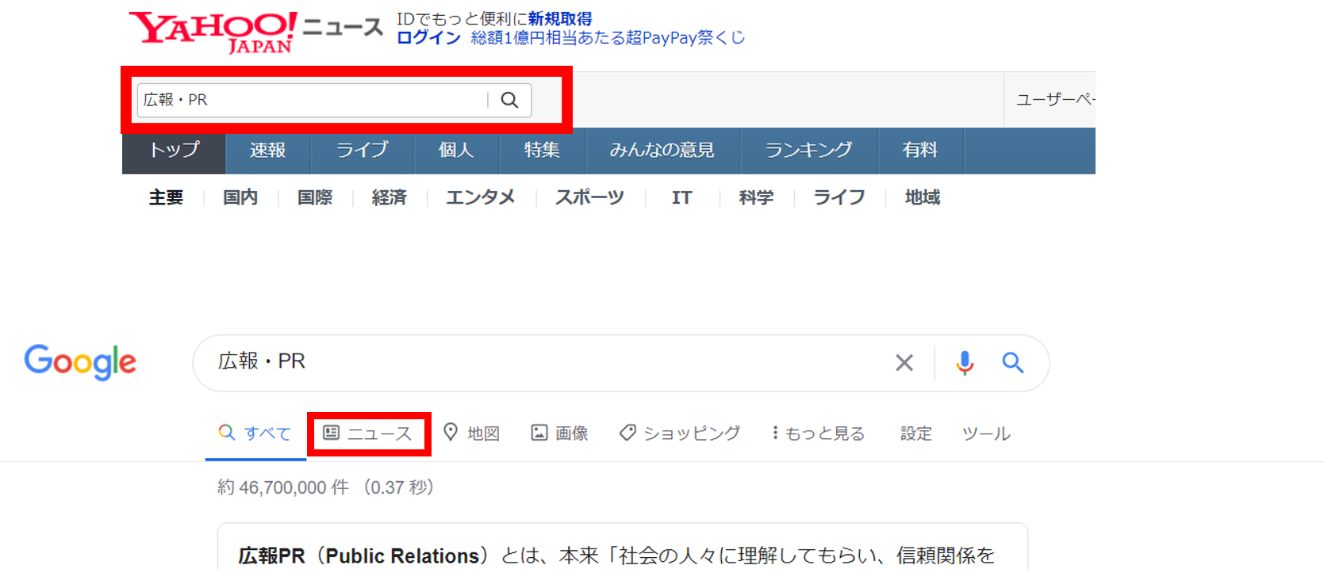Expand Google もっと見る menu
Viewport: 1324px width, 569px height.
click(818, 433)
